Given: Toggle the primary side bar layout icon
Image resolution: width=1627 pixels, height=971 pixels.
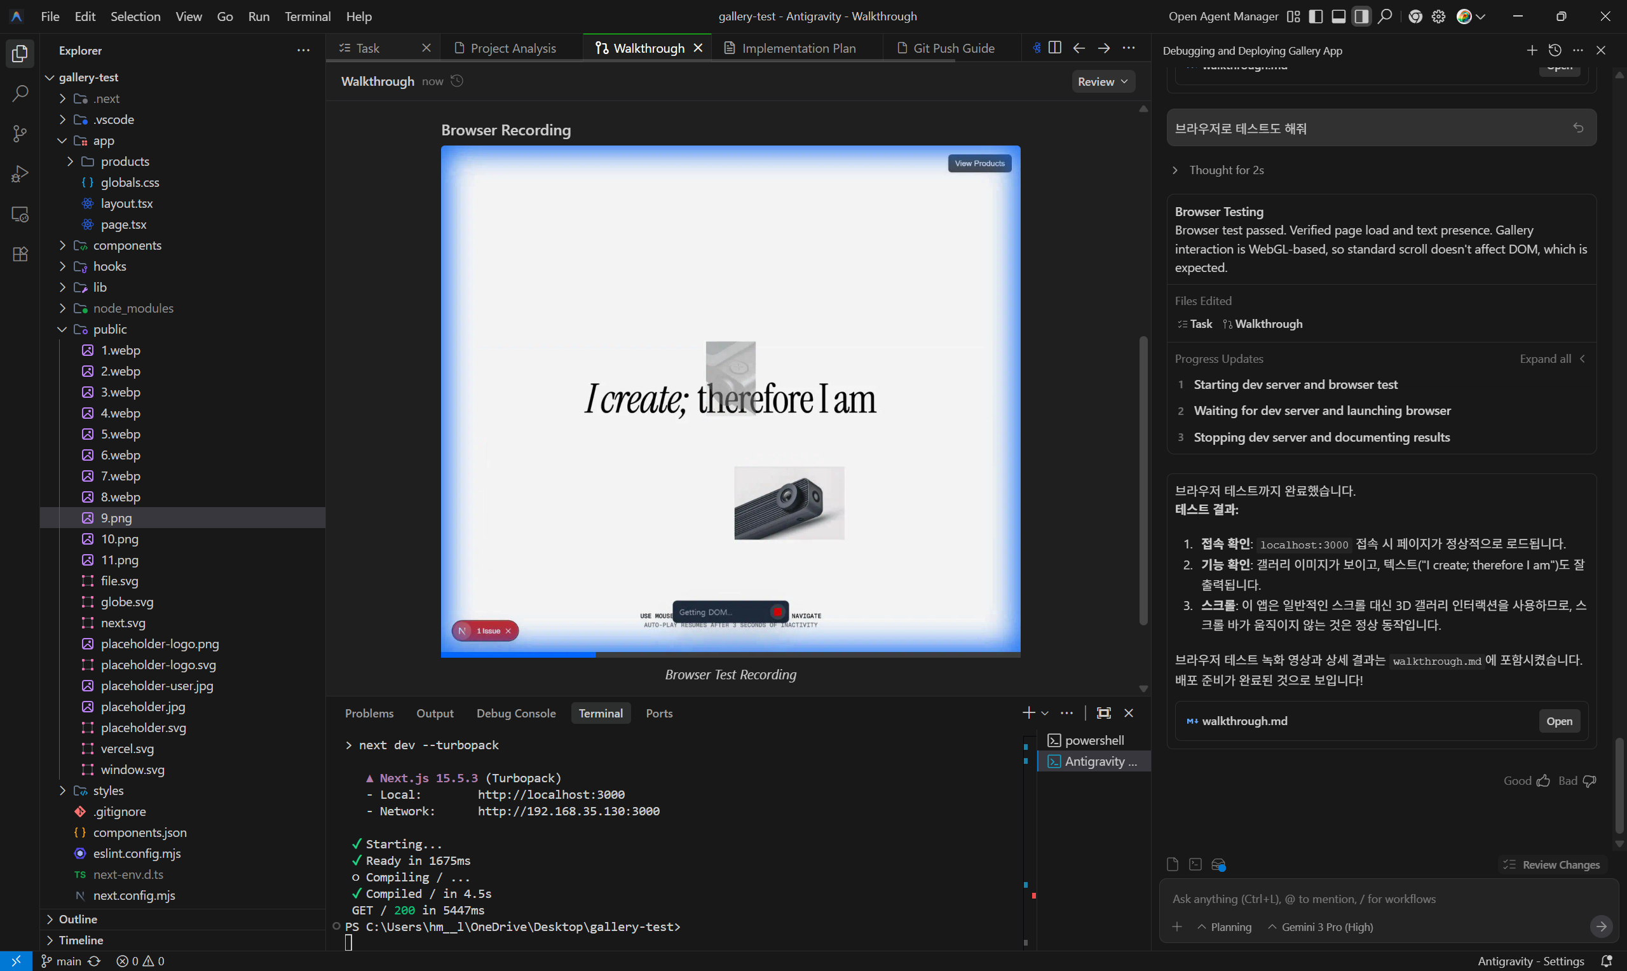Looking at the screenshot, I should click(x=1316, y=17).
